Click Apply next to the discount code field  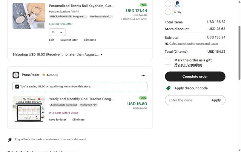click(x=216, y=100)
